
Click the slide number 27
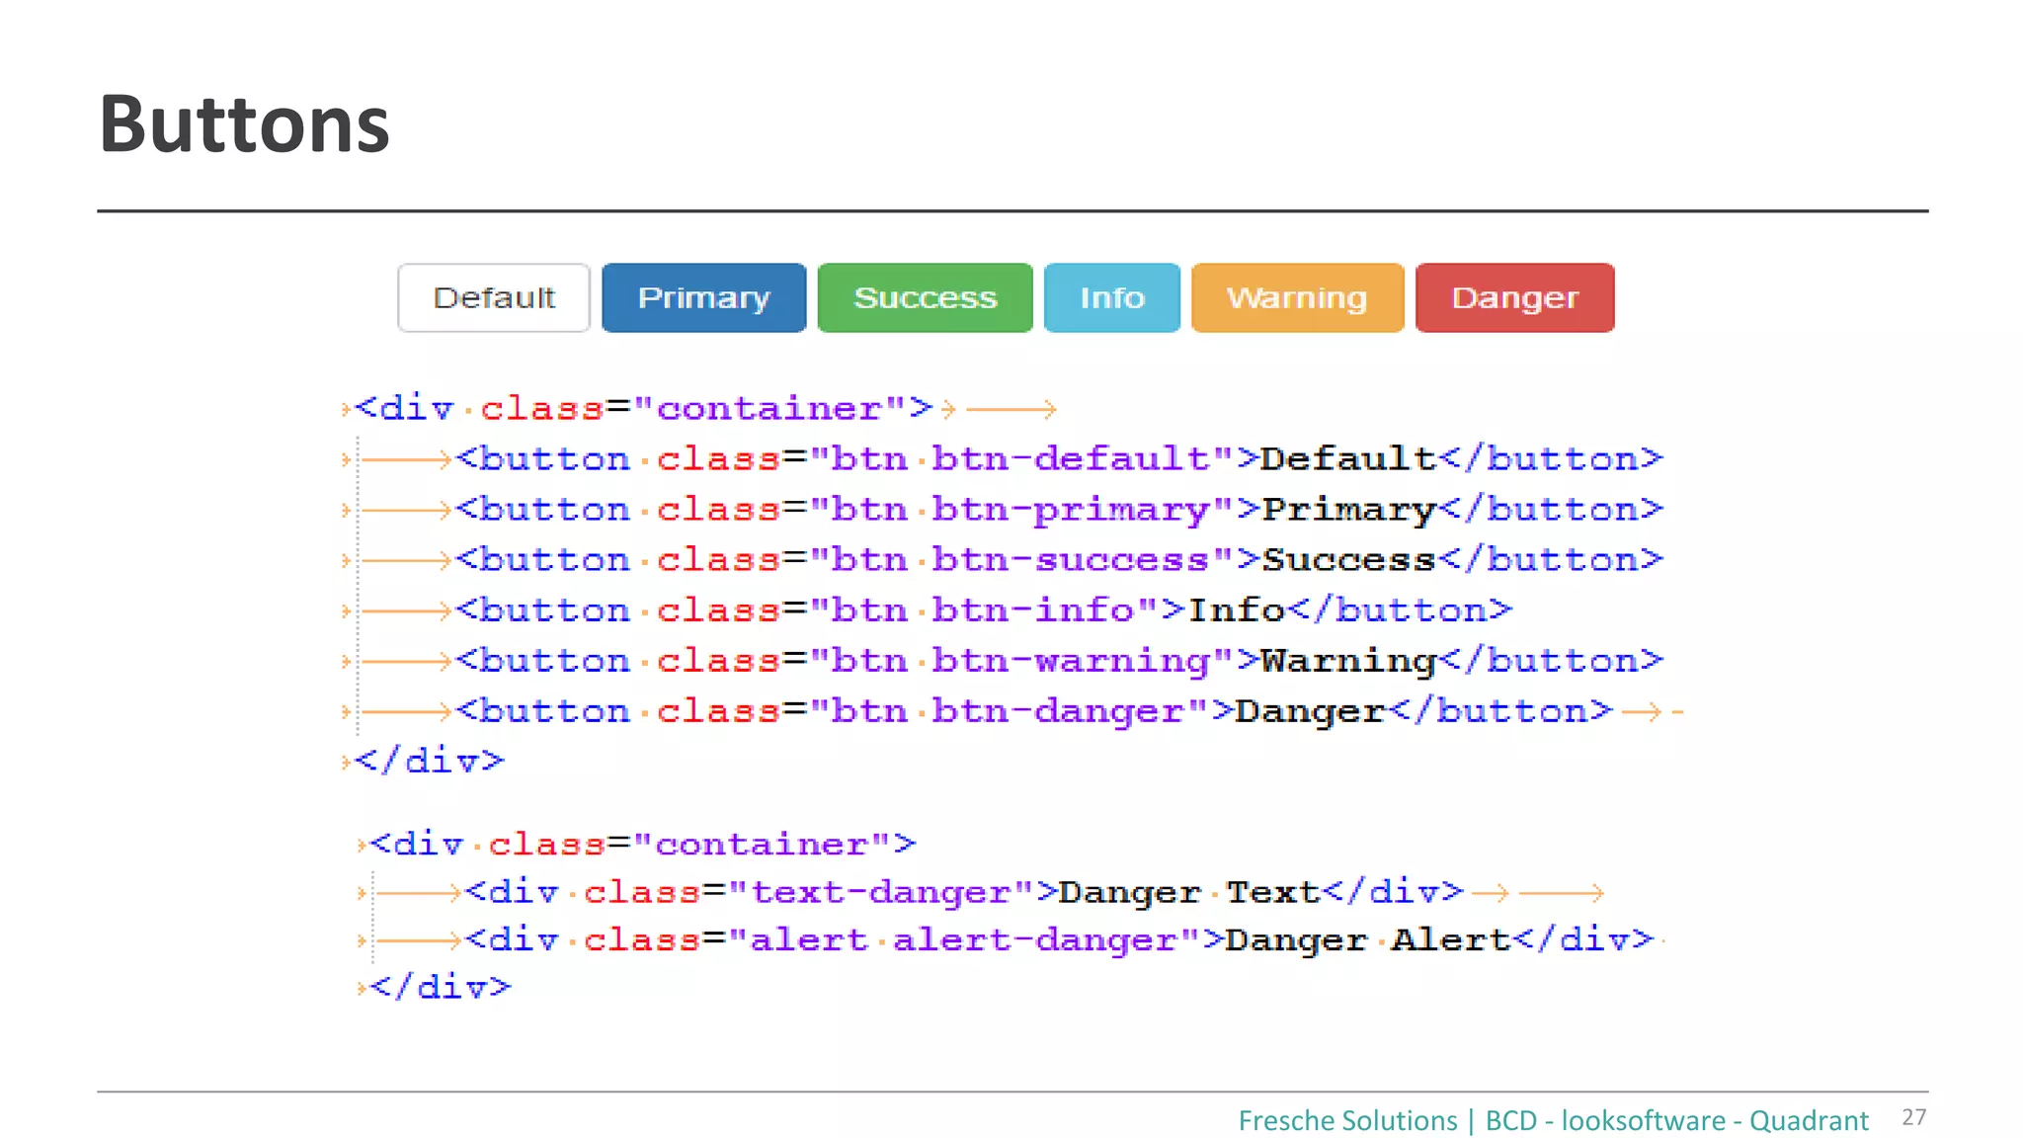[1913, 1117]
